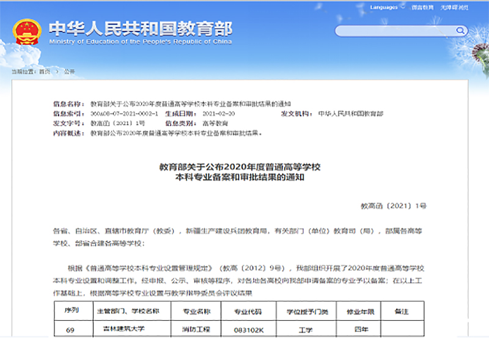Open the 微言教育 link in the header
The width and height of the screenshot is (489, 338).
(x=422, y=7)
